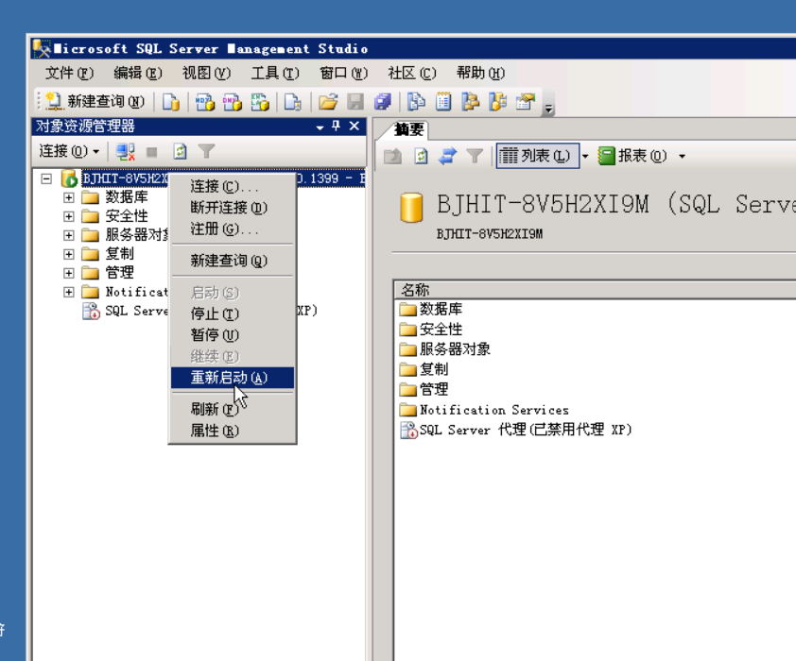Select Notification Services in Summary list
The width and height of the screenshot is (796, 661).
[484, 410]
